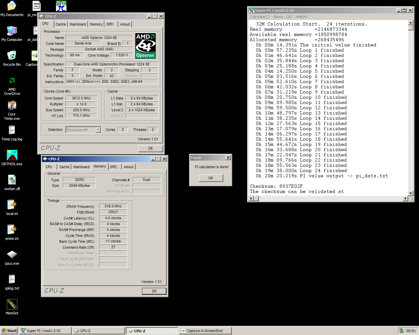Launch ORTHOS.exe desktop icon
The height and width of the screenshot is (335, 419).
tap(12, 158)
